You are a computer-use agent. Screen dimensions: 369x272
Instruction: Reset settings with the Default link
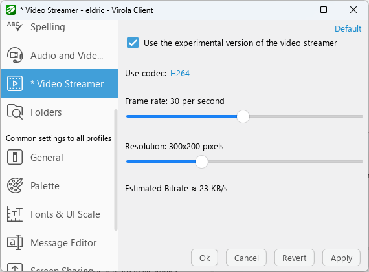point(348,28)
